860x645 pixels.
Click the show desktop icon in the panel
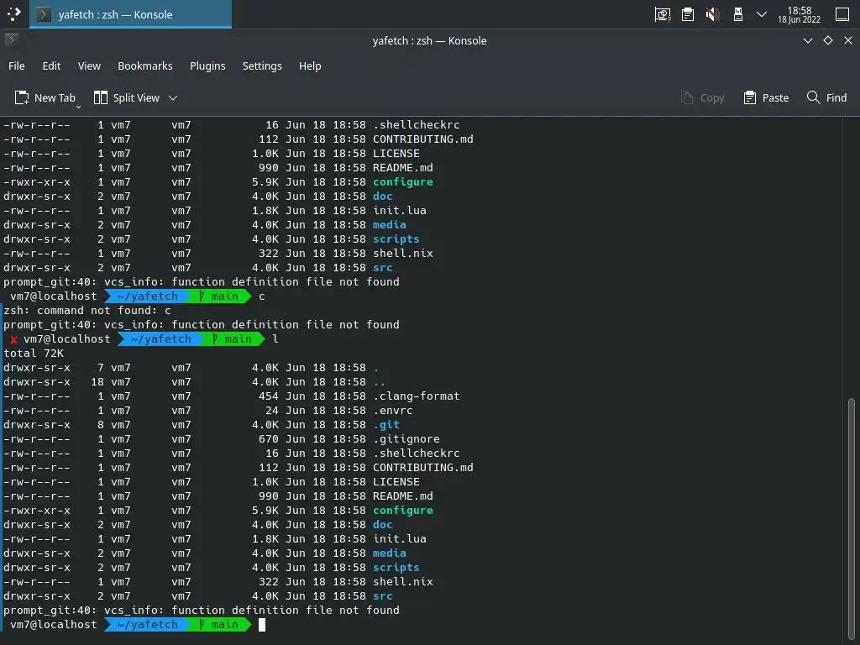click(x=842, y=14)
